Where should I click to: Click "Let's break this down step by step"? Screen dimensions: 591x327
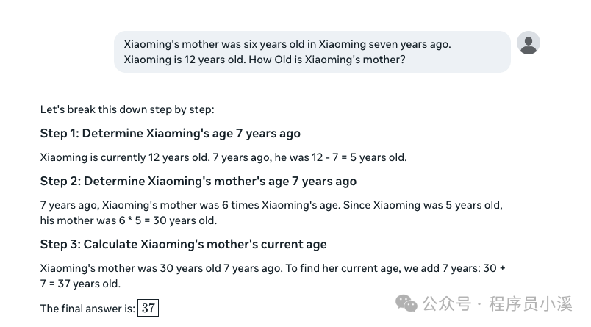pyautogui.click(x=126, y=109)
